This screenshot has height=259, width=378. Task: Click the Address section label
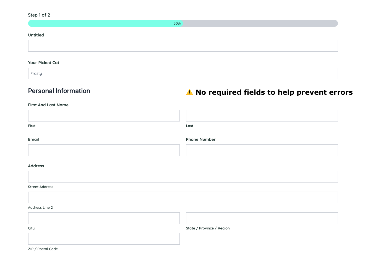click(x=36, y=166)
